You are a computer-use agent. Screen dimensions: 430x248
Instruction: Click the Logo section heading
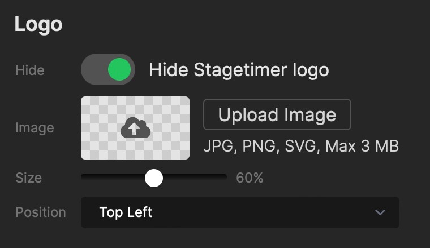(38, 24)
